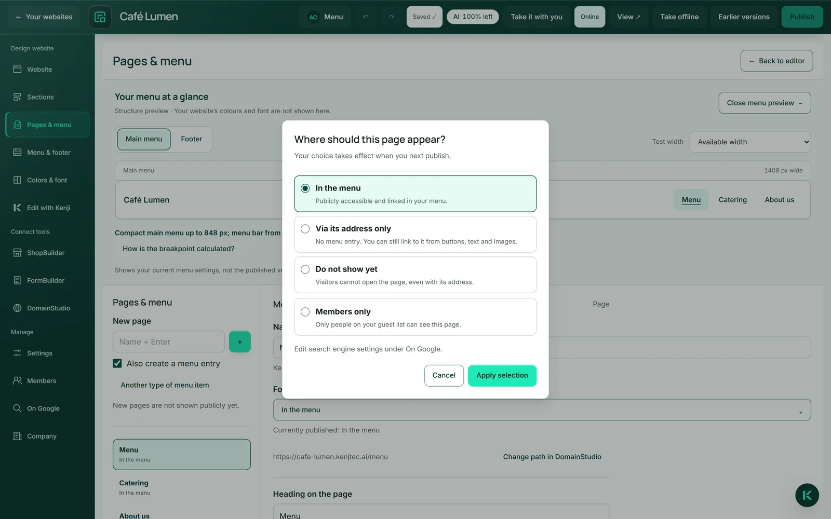
Task: Open the DomainStudio globe icon
Action: pos(17,308)
